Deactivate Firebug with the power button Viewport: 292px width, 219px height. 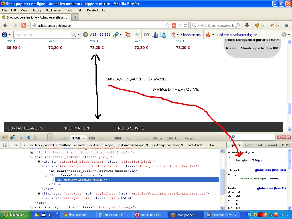click(289, 137)
